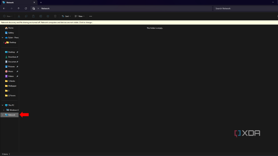This screenshot has height=156, width=278.
Task: Select the Network tab title
Action: coord(10,3)
